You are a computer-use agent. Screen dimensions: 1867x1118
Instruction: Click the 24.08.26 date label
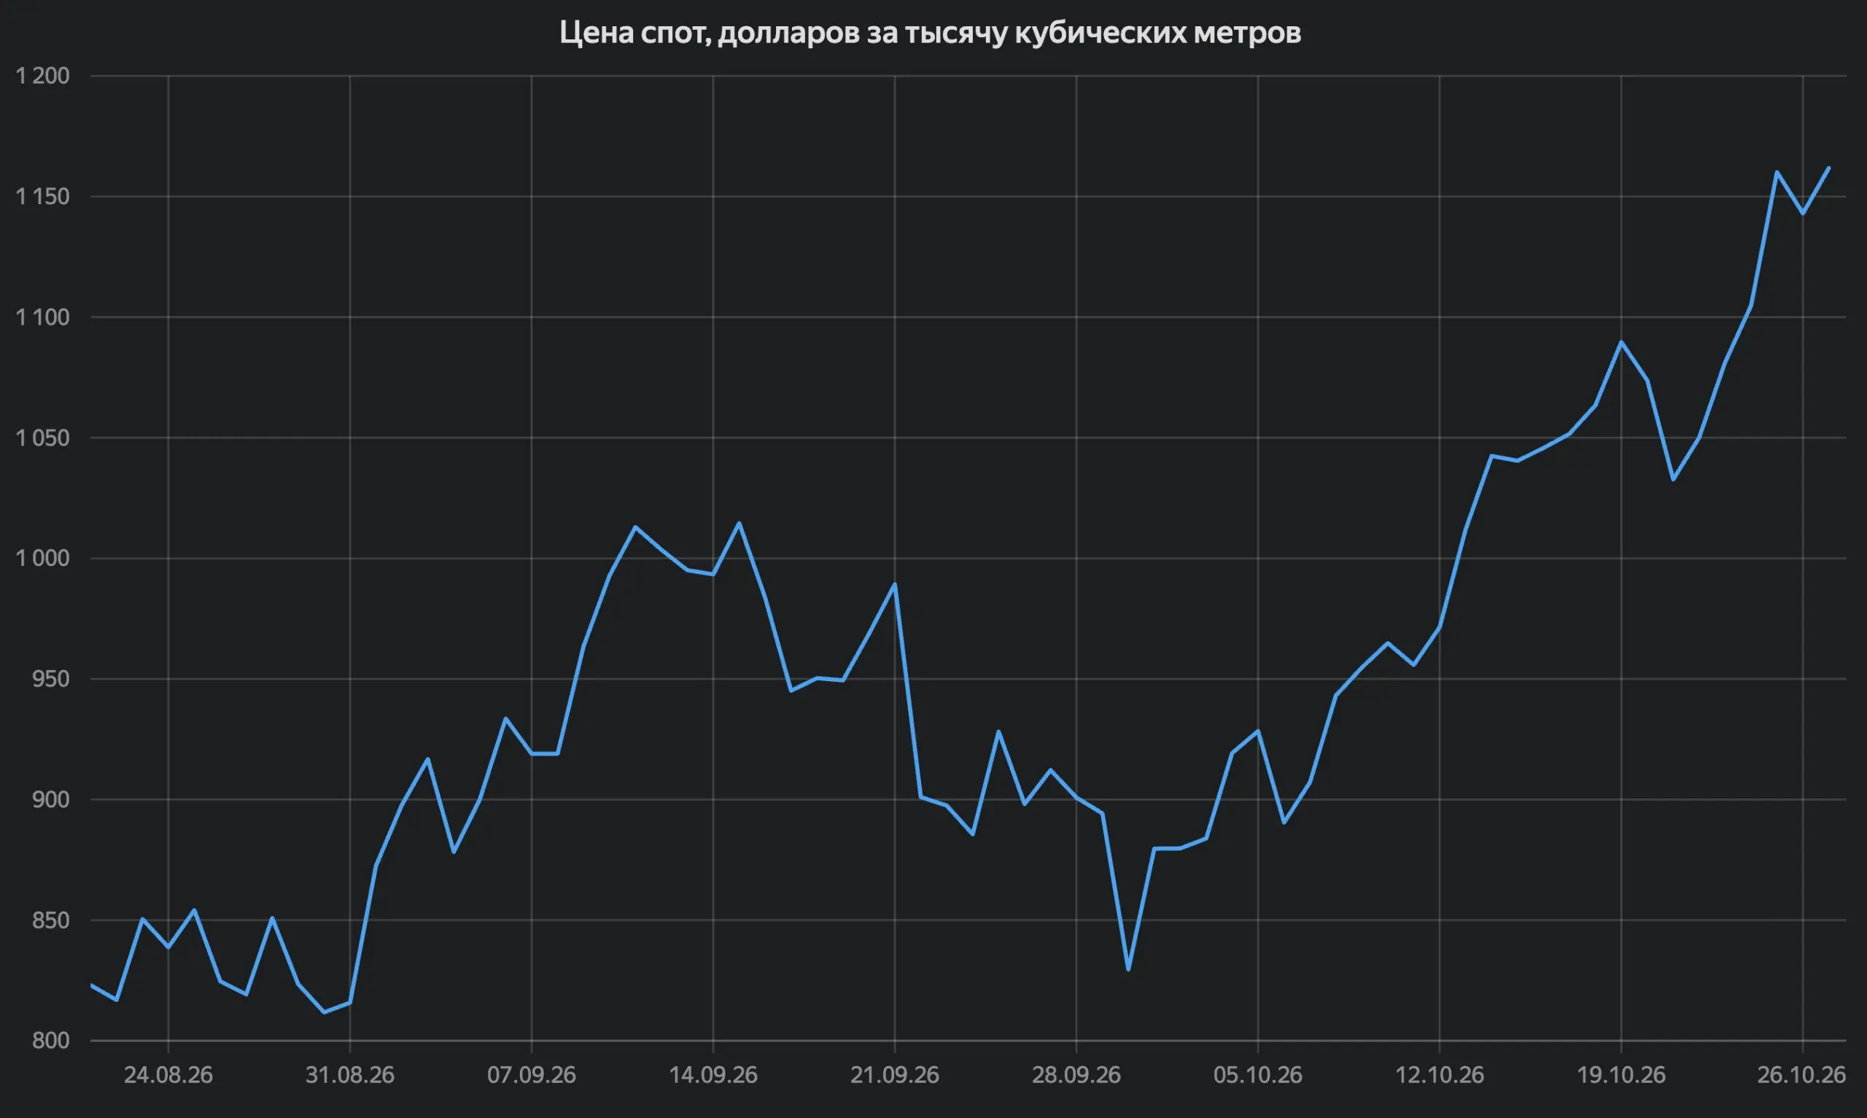pos(168,1074)
